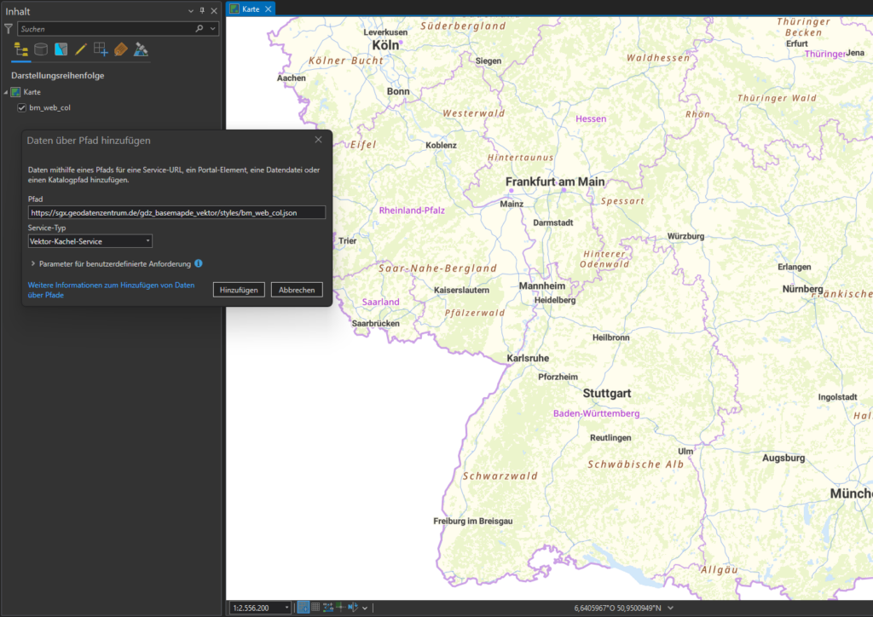Click the compass north arrow status icon
The height and width of the screenshot is (617, 873).
coord(353,608)
